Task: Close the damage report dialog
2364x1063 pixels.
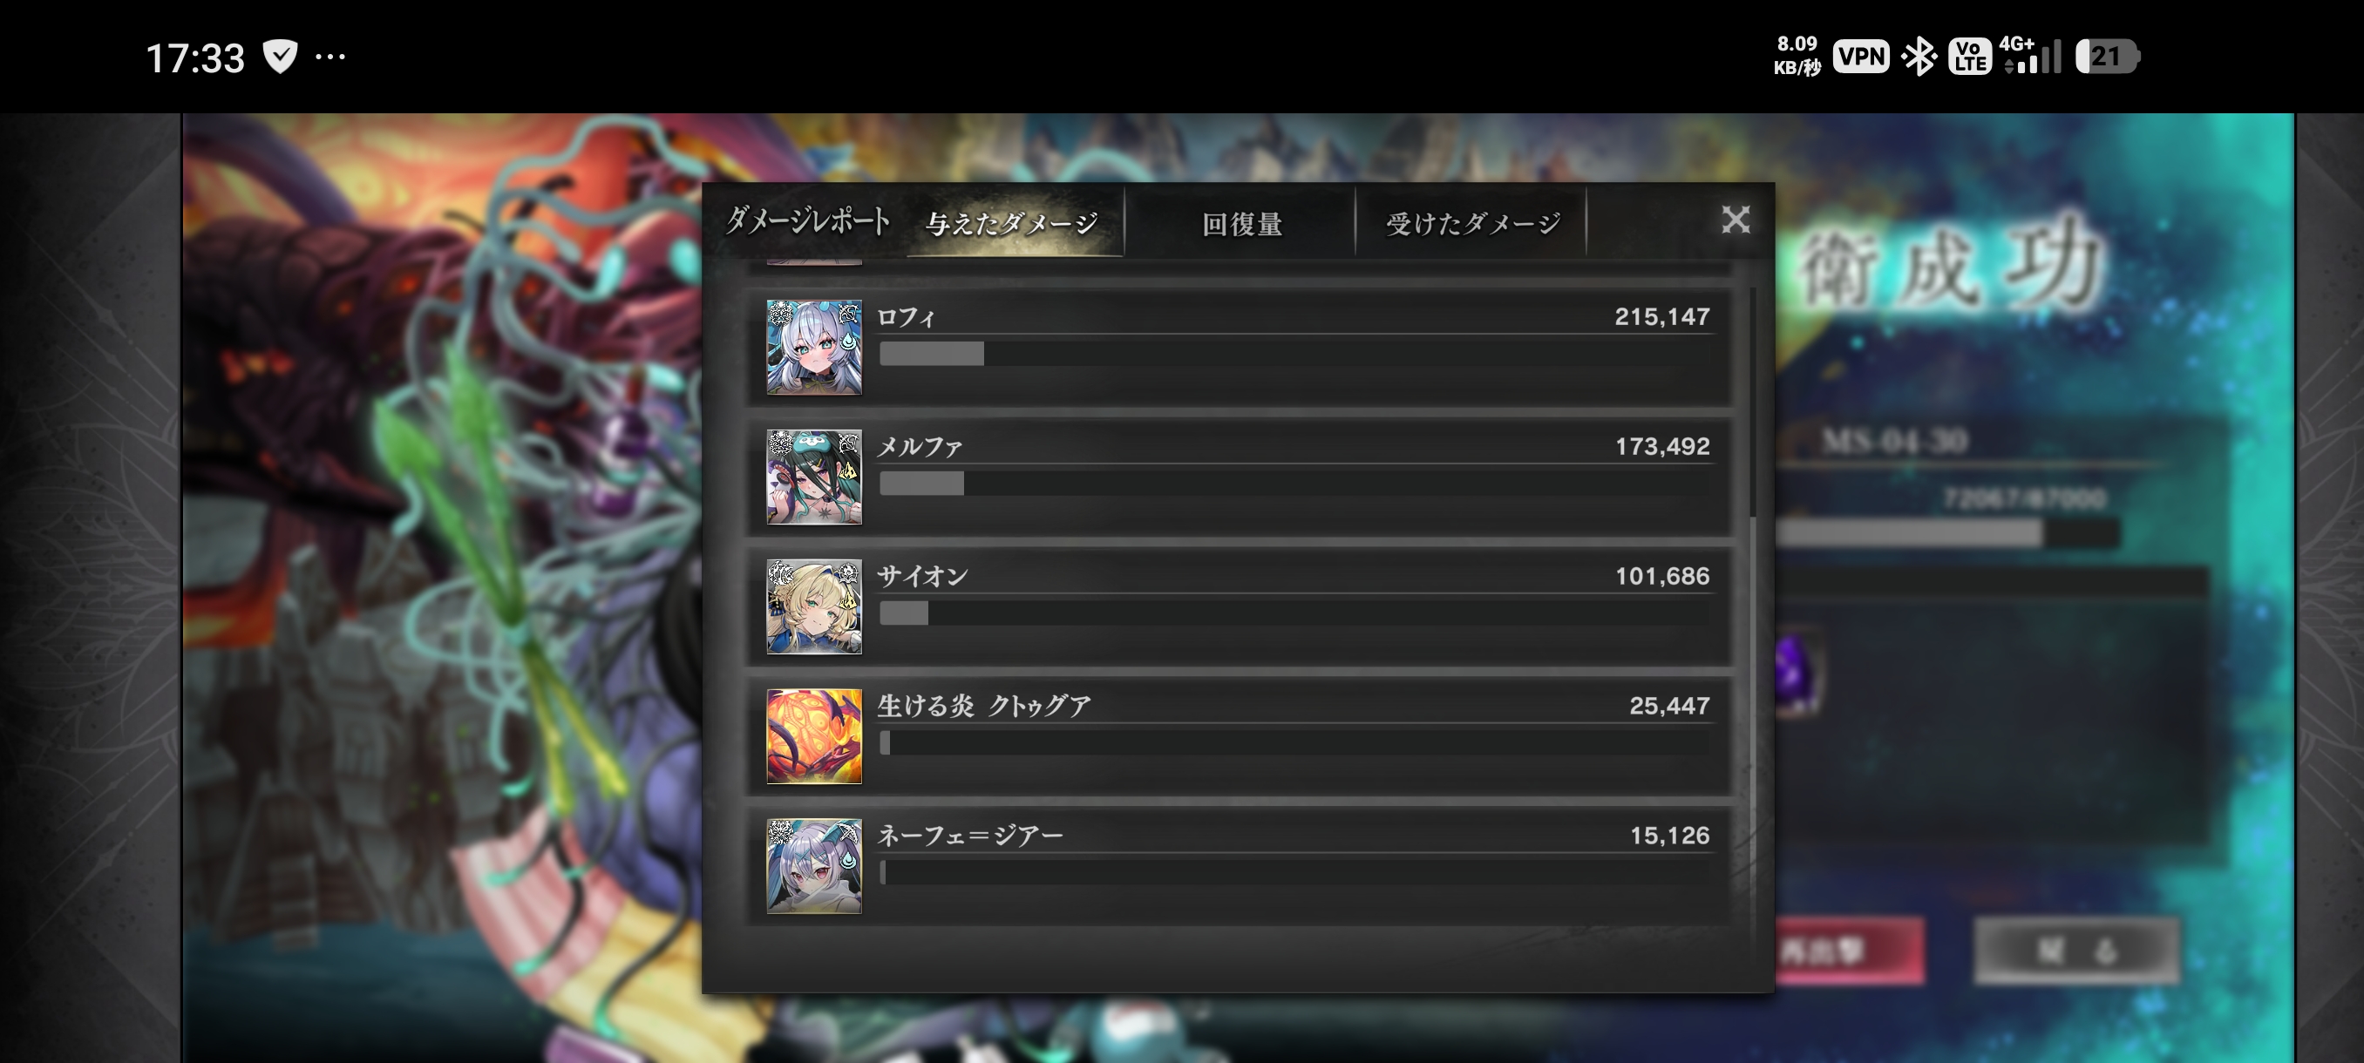Action: point(1736,220)
